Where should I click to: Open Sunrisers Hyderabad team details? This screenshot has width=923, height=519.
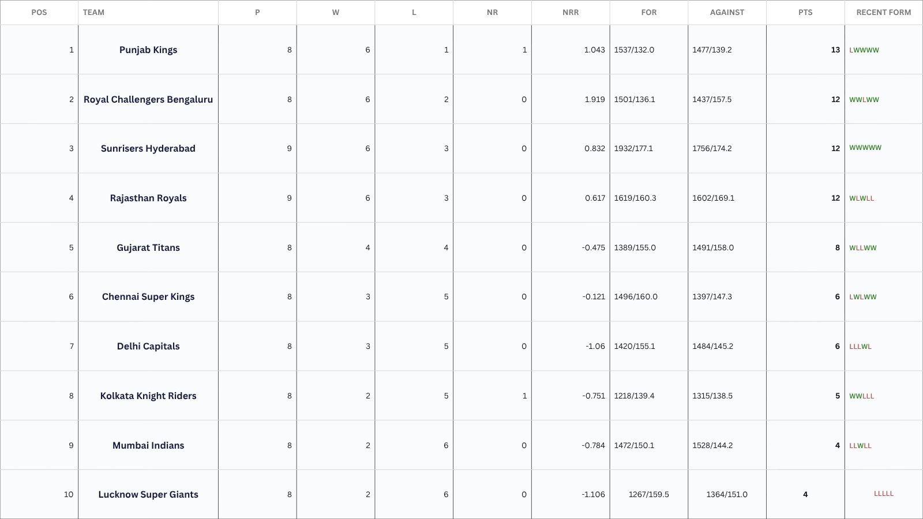148,148
